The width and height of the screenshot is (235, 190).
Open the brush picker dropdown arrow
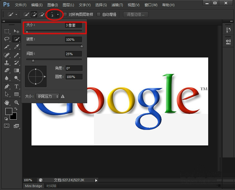[58, 14]
